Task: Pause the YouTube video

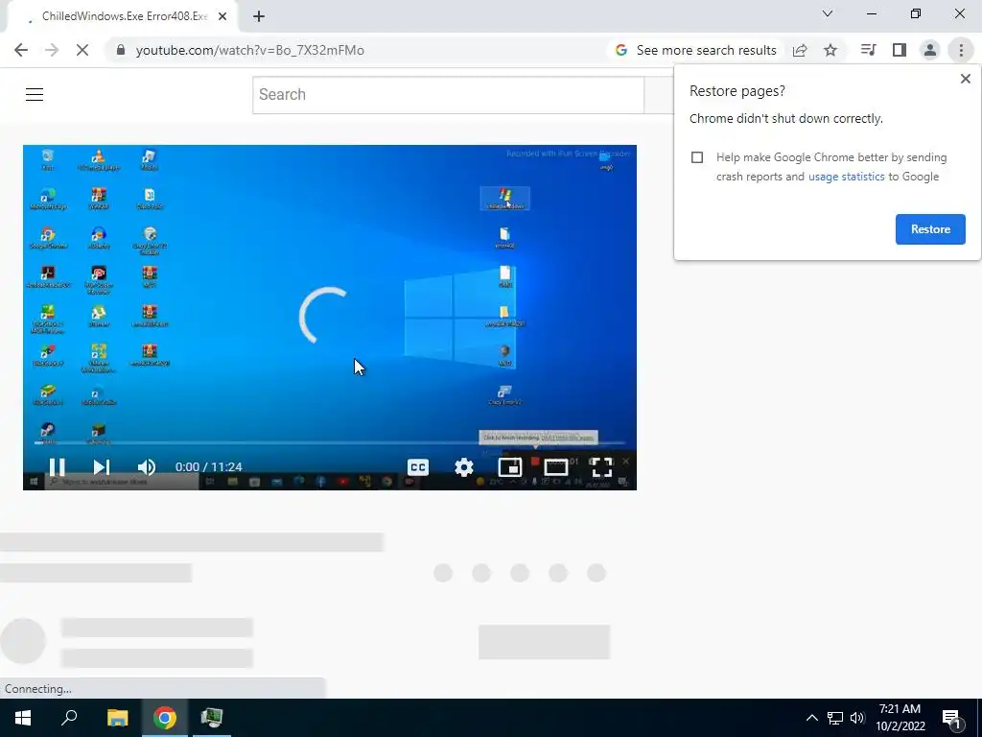Action: click(57, 467)
